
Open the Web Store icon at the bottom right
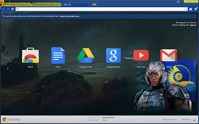click(x=194, y=120)
